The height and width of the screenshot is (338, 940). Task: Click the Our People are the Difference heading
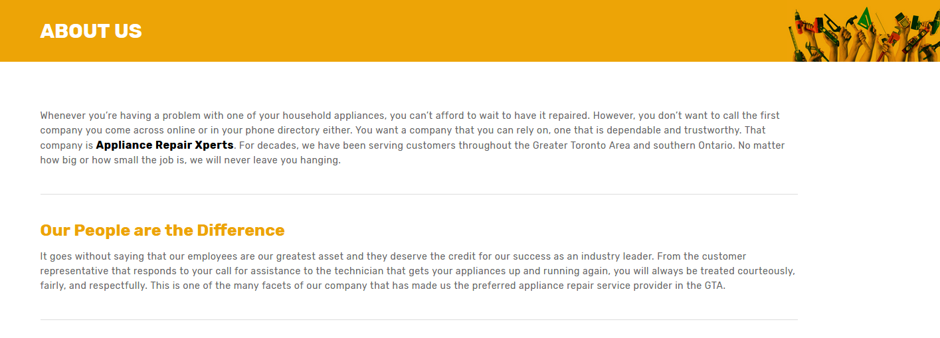(x=162, y=230)
